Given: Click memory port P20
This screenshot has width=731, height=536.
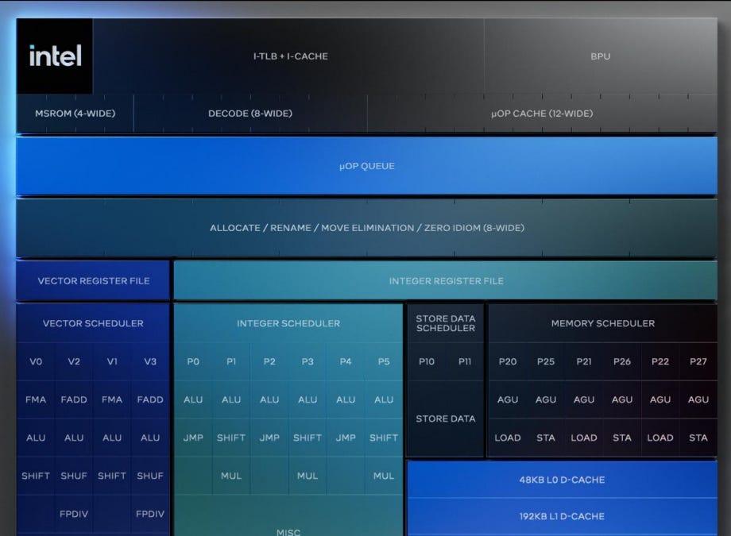Looking at the screenshot, I should coord(508,361).
